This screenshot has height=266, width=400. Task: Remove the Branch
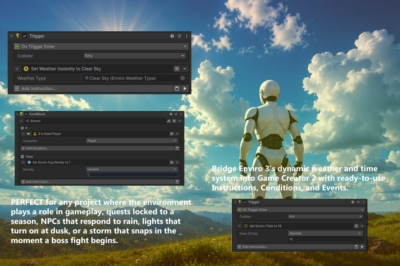click(x=180, y=121)
